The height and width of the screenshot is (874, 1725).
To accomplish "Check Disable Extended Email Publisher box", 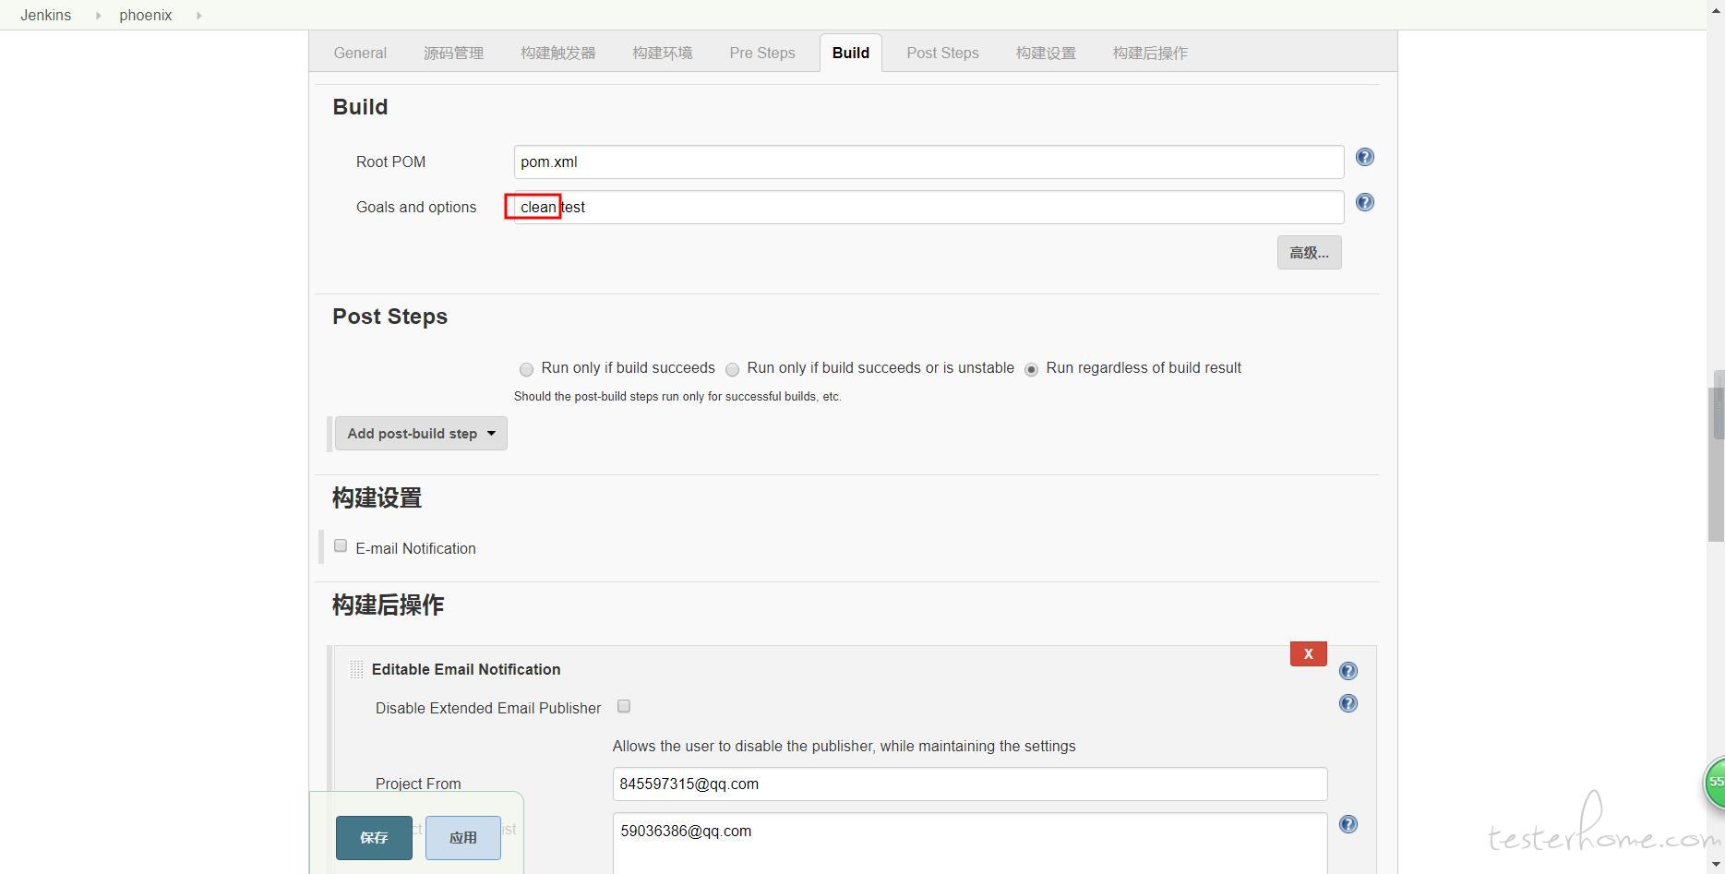I will click(x=624, y=707).
